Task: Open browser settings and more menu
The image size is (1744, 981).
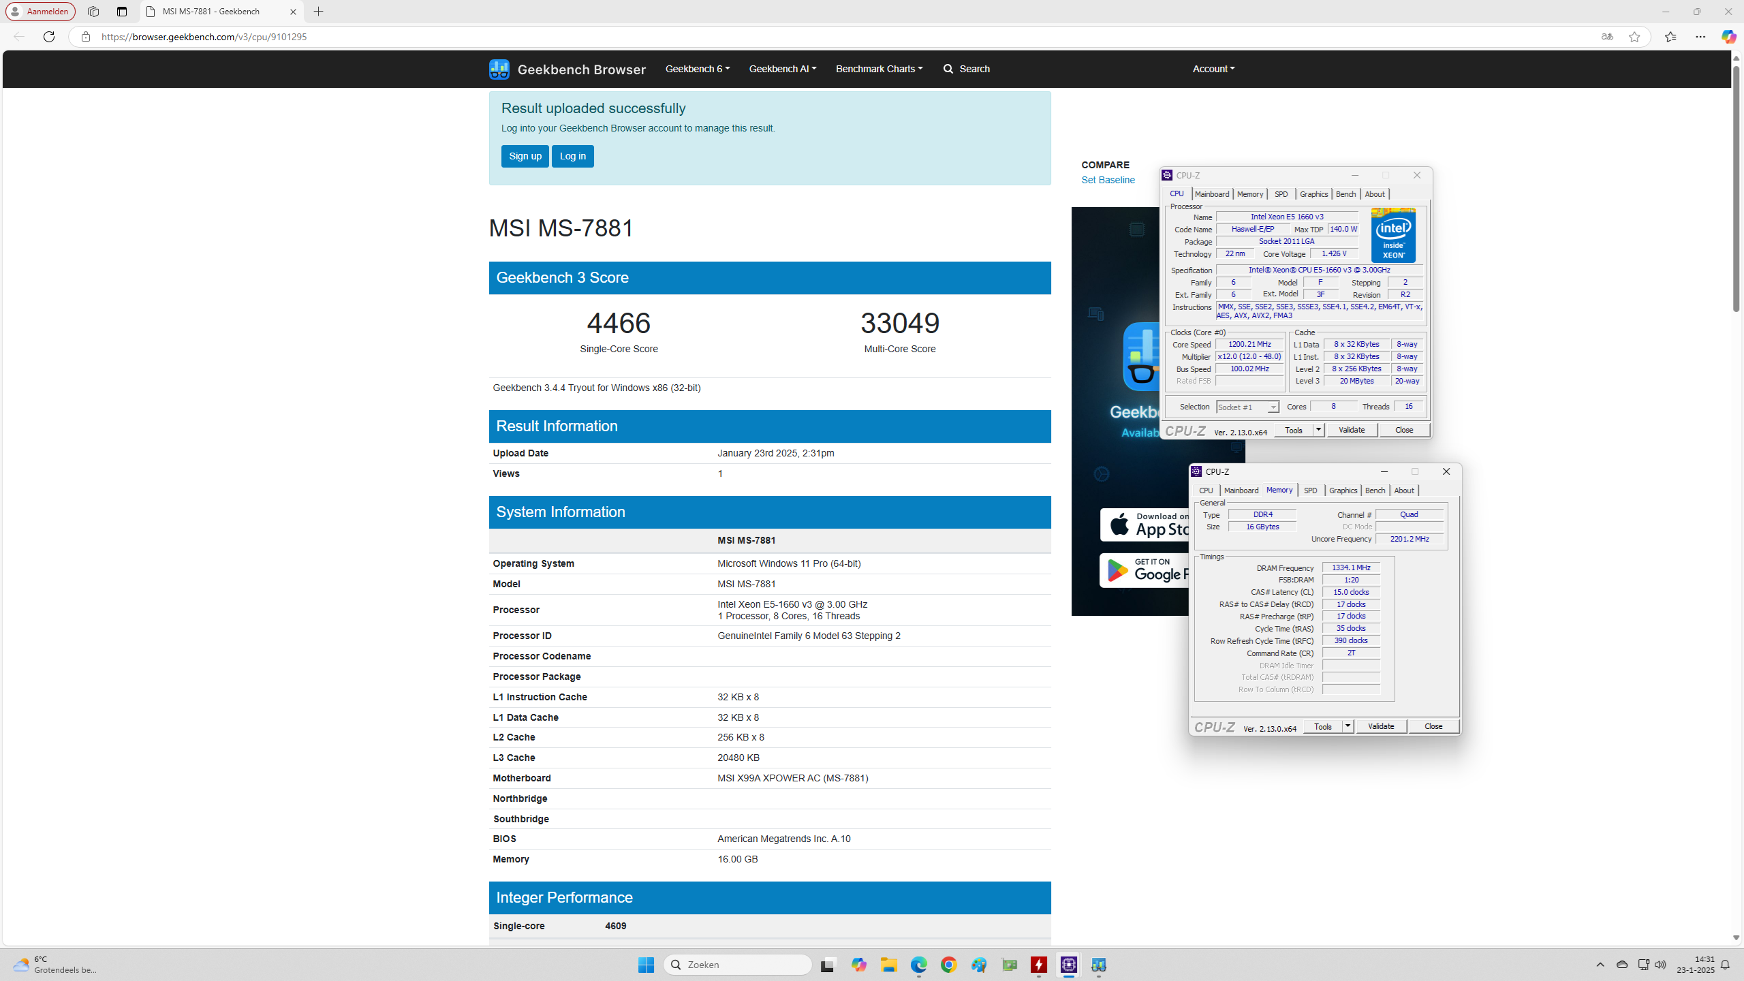Action: pyautogui.click(x=1700, y=37)
